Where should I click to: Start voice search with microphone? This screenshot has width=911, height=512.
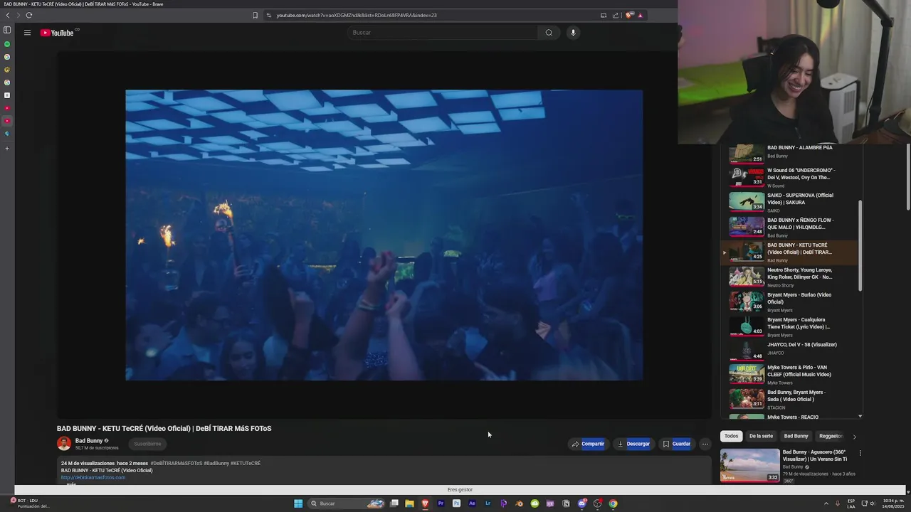coord(572,33)
